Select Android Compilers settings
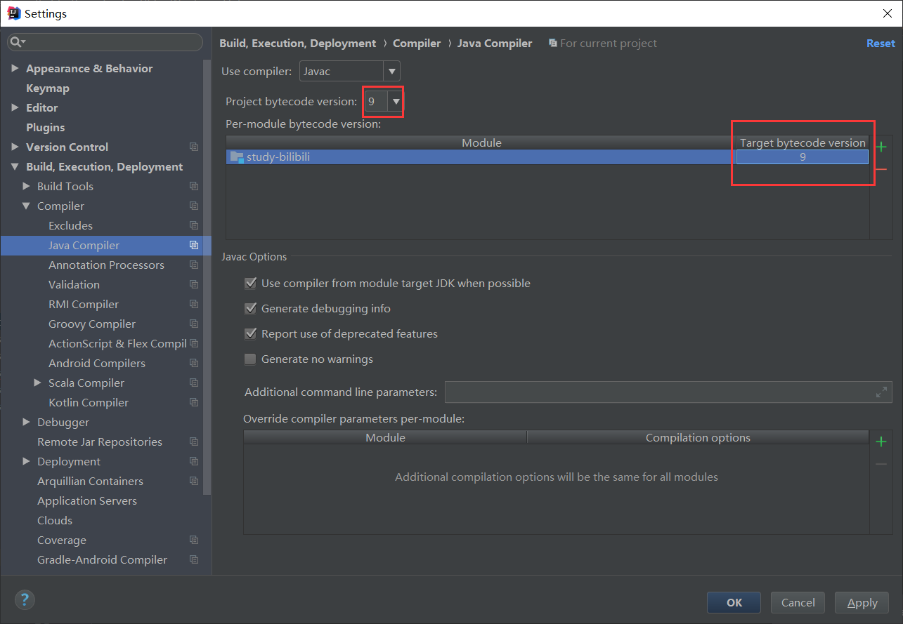 (97, 363)
